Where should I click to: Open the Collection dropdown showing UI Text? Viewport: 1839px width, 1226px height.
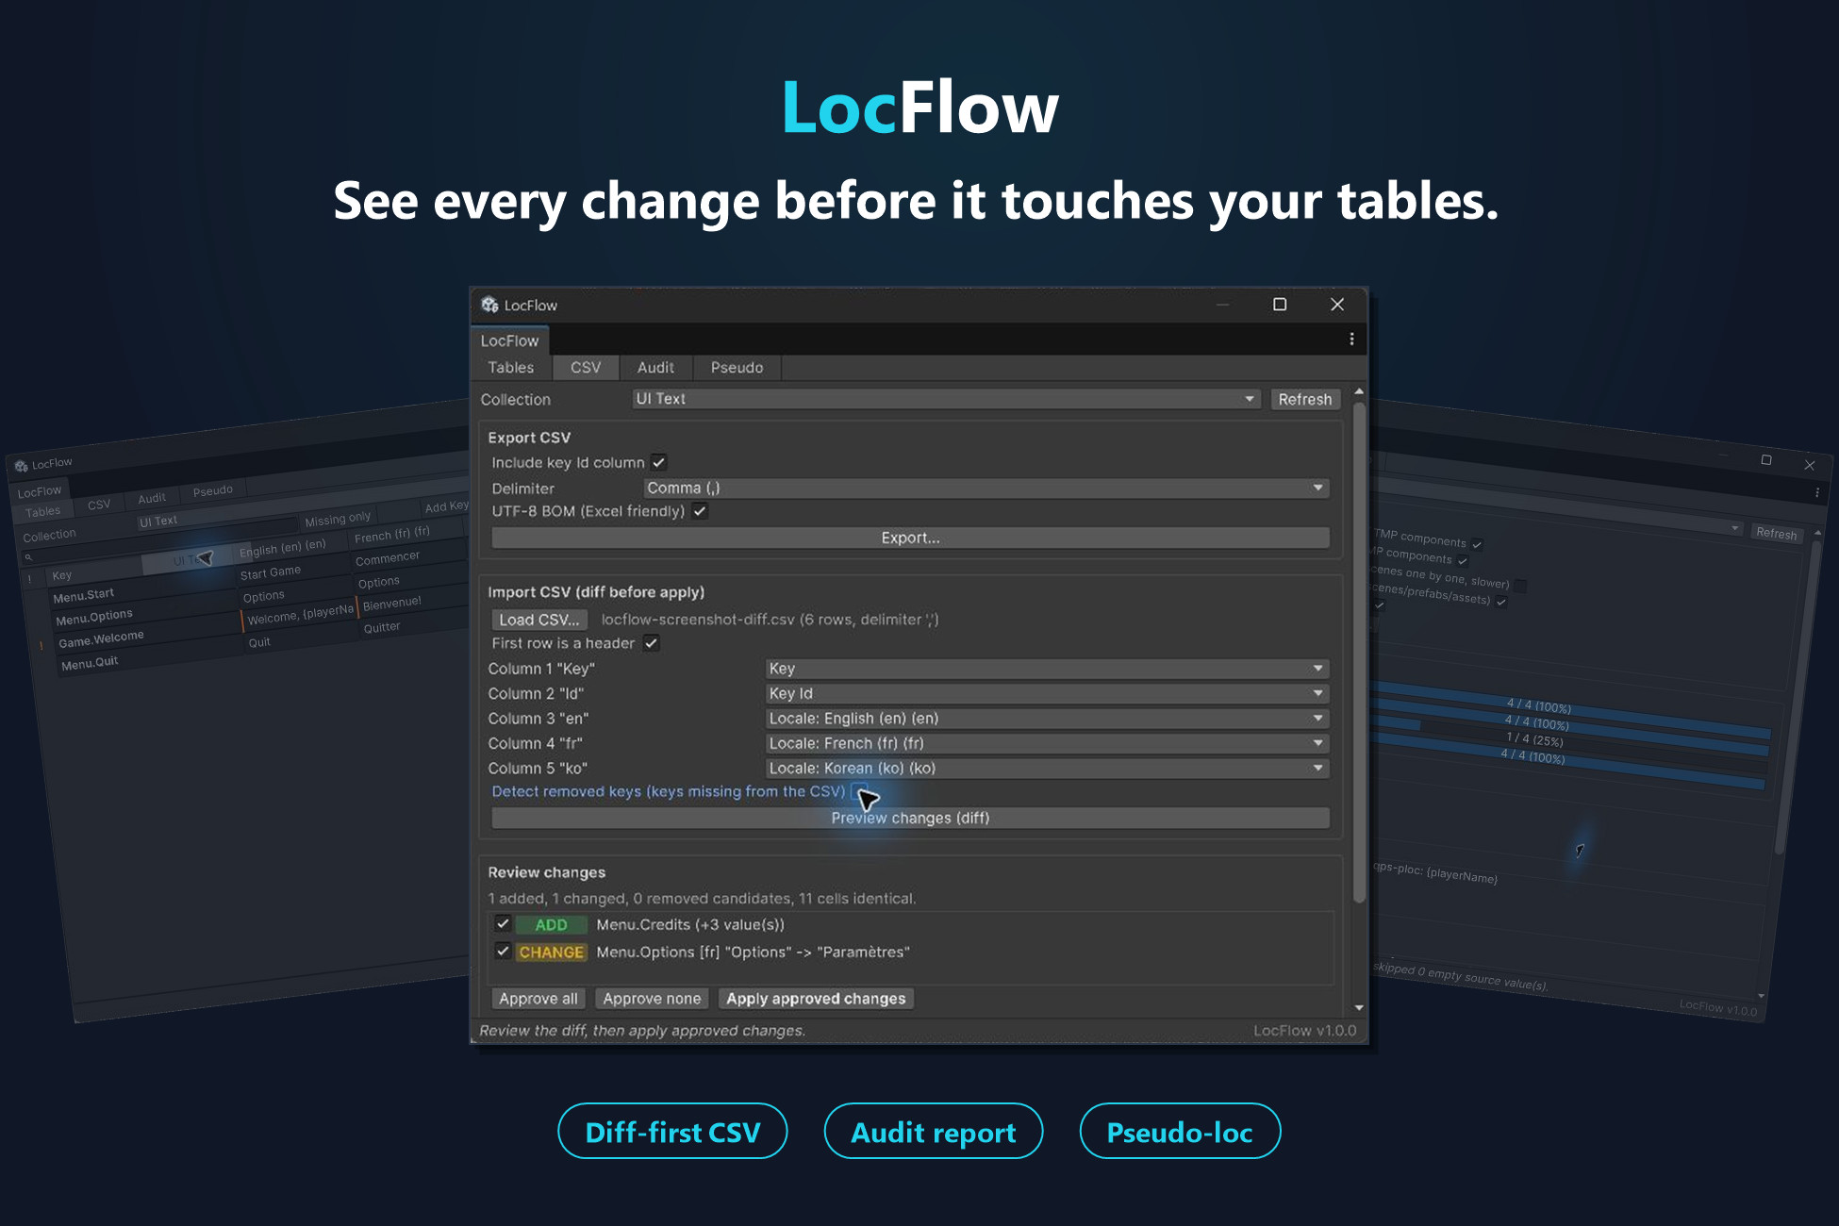pos(946,399)
